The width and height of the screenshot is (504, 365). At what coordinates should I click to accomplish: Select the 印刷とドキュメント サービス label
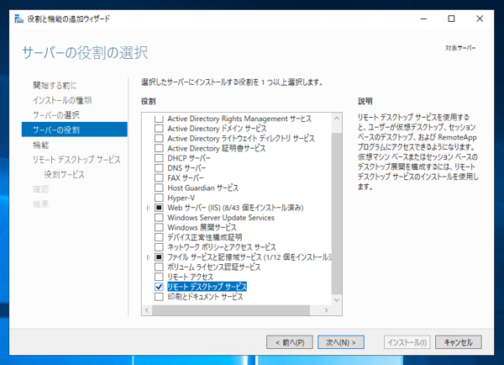click(x=205, y=297)
